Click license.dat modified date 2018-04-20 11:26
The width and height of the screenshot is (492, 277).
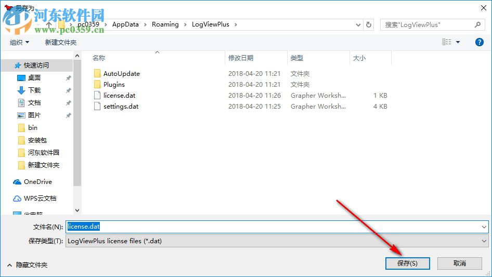(254, 96)
